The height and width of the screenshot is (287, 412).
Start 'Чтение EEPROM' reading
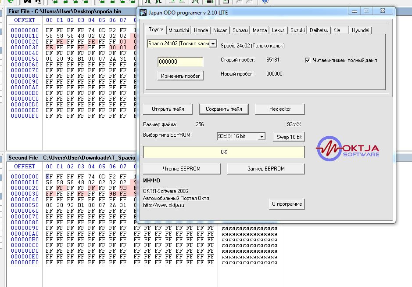click(x=182, y=169)
